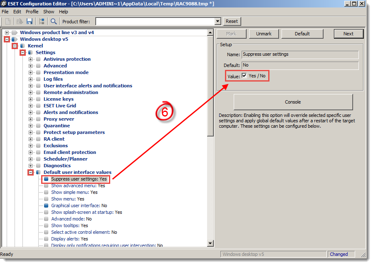Click the Reset button
The width and height of the screenshot is (373, 265).
coord(232,21)
